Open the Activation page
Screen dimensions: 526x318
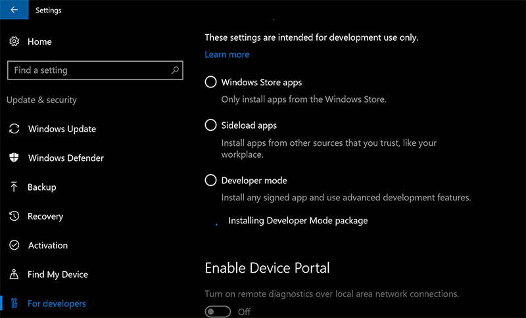click(x=48, y=245)
